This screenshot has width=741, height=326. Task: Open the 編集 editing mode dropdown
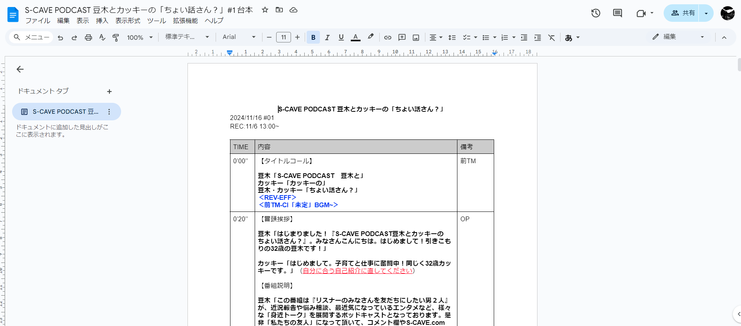coord(678,37)
